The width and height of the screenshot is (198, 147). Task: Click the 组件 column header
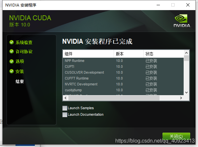[88, 54]
